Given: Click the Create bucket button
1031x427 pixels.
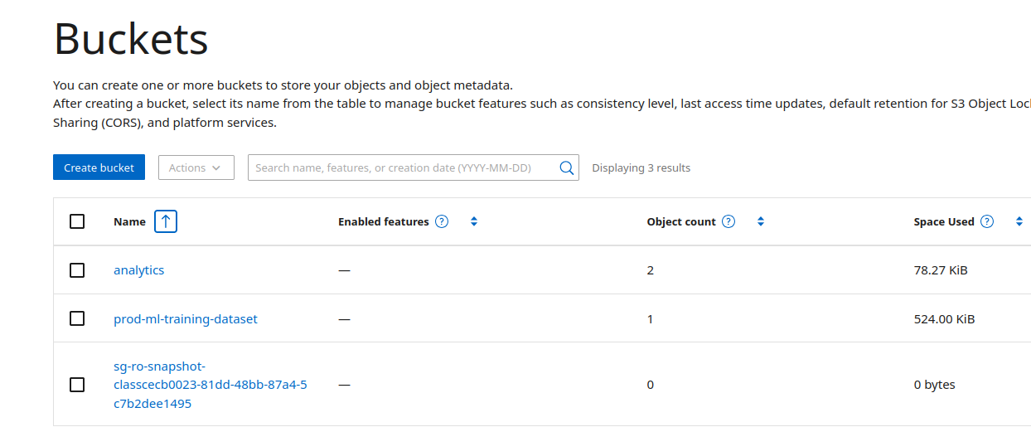Looking at the screenshot, I should 99,167.
